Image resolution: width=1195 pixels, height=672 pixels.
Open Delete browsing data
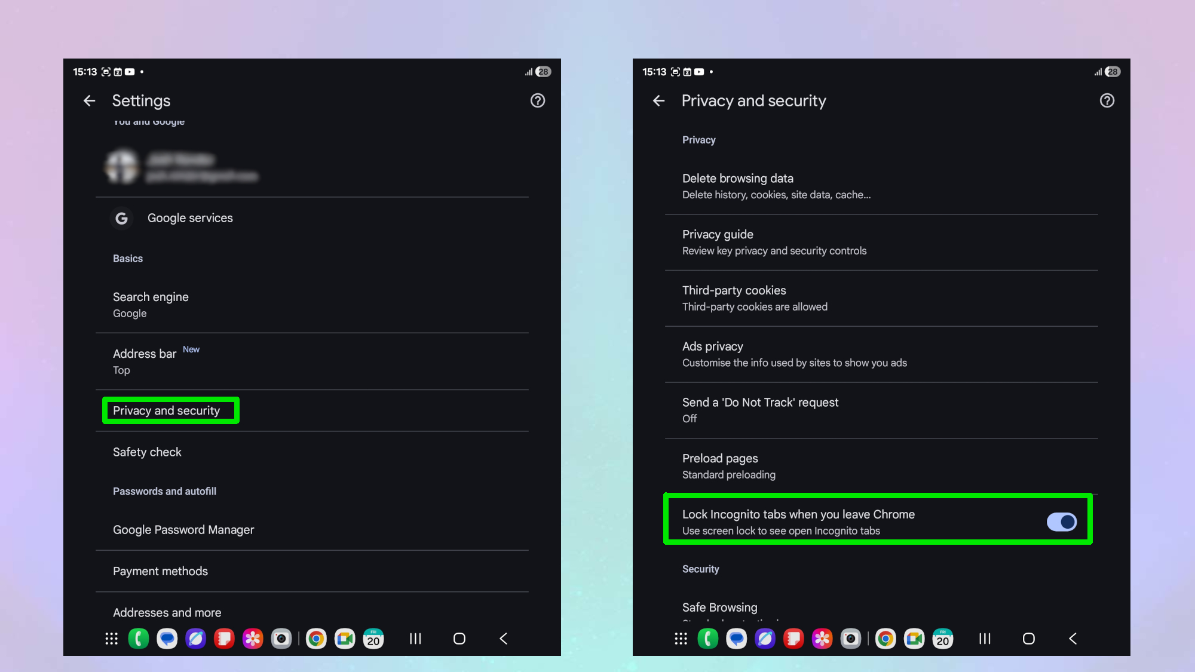[x=777, y=185]
